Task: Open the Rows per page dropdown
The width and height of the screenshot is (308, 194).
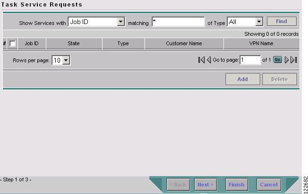Action: pyautogui.click(x=61, y=60)
